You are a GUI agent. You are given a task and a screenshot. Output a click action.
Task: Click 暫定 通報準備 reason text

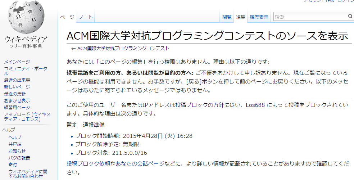click(x=86, y=125)
